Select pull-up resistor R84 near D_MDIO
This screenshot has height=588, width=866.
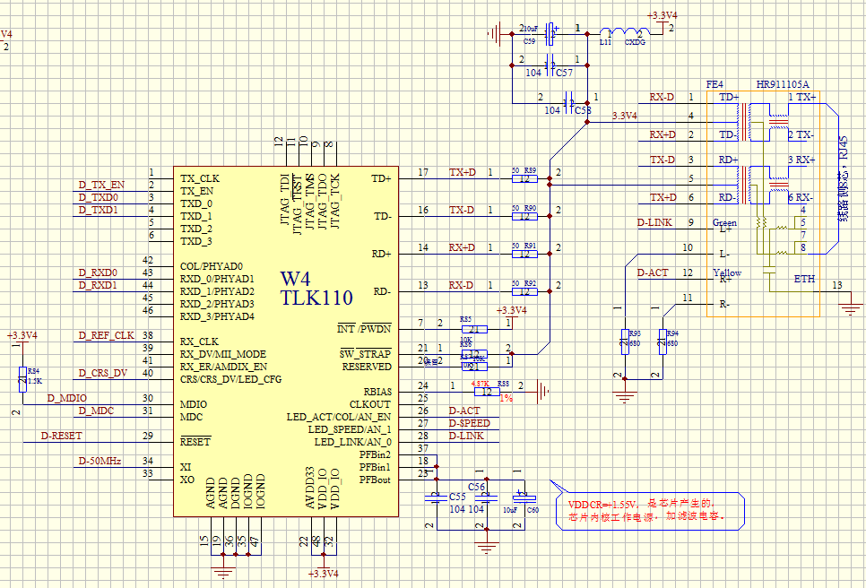click(22, 379)
